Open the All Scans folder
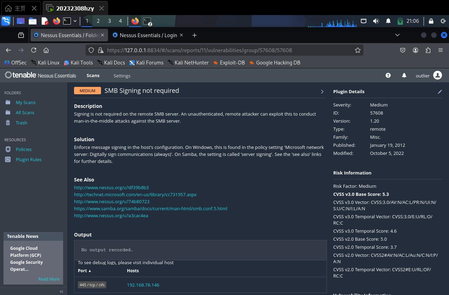The height and width of the screenshot is (295, 449). pyautogui.click(x=25, y=112)
